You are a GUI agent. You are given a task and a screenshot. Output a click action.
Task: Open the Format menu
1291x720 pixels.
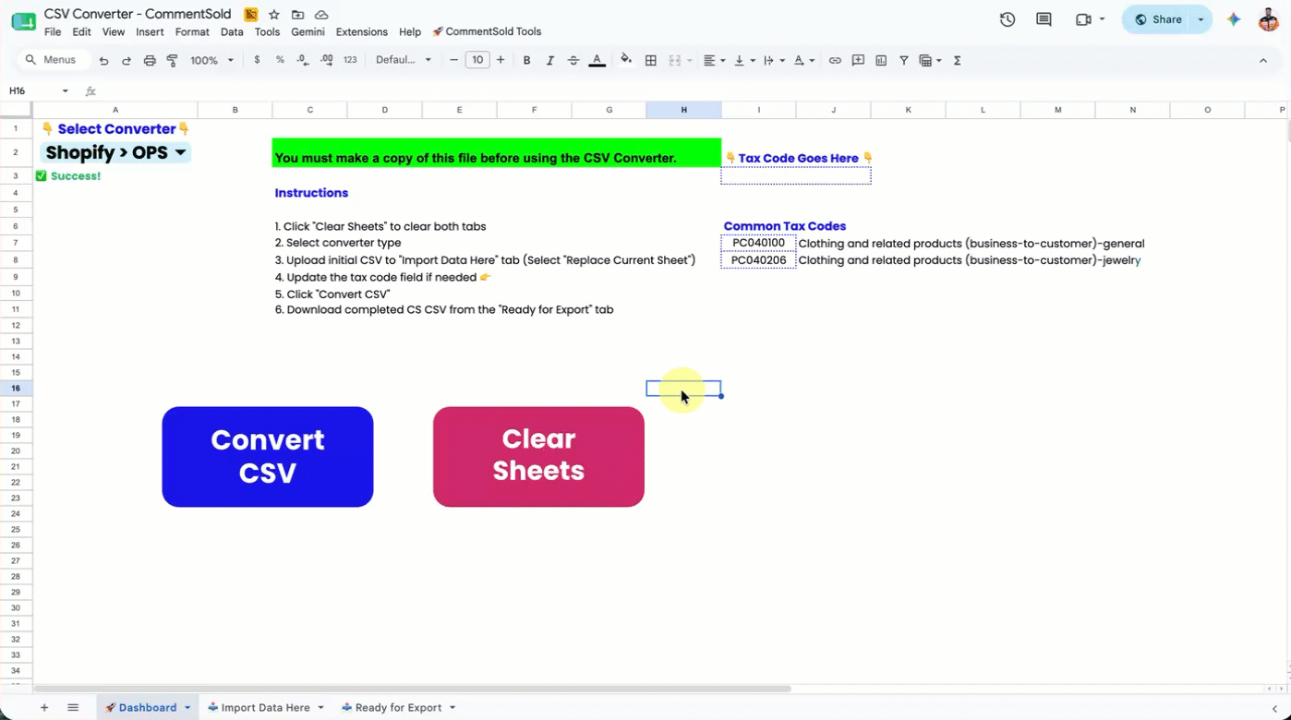point(192,31)
